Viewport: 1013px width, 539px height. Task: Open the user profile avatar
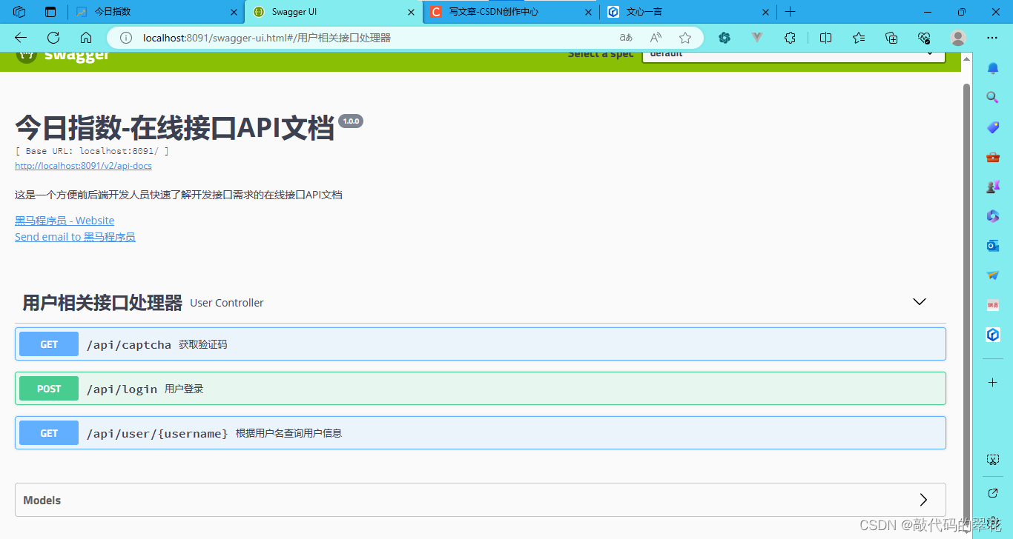[x=958, y=38]
